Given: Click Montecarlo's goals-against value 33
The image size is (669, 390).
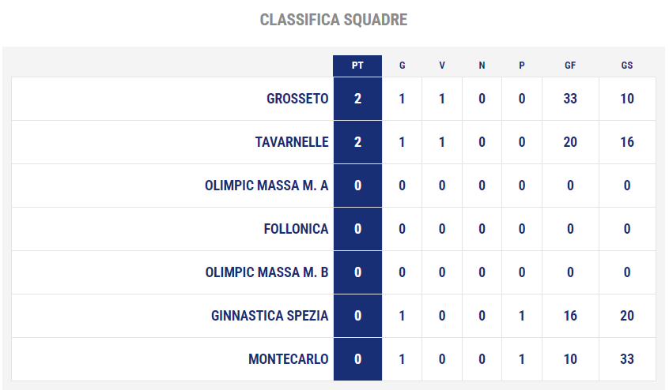Looking at the screenshot, I should tap(627, 359).
